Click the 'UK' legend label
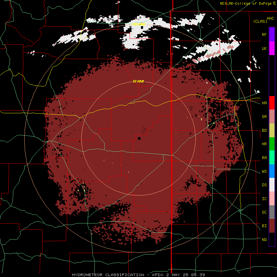The image size is (277, 277). (264, 48)
